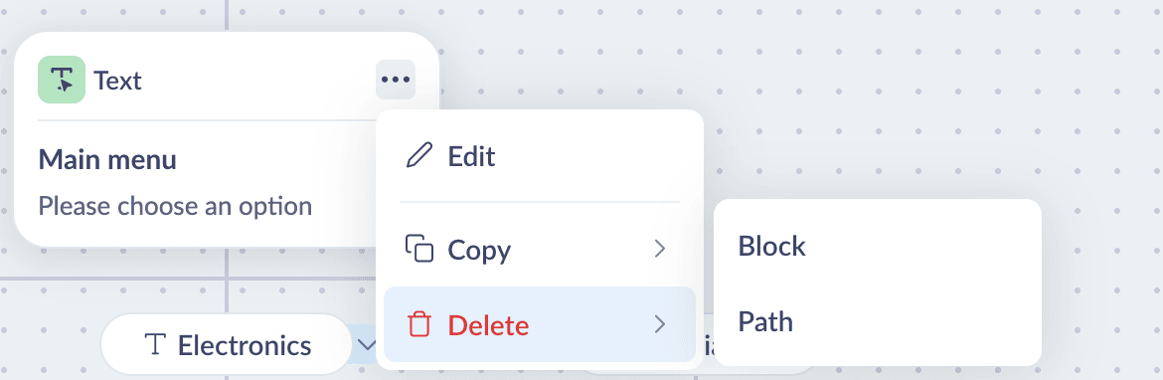Choose Edit from the context menu

click(539, 156)
